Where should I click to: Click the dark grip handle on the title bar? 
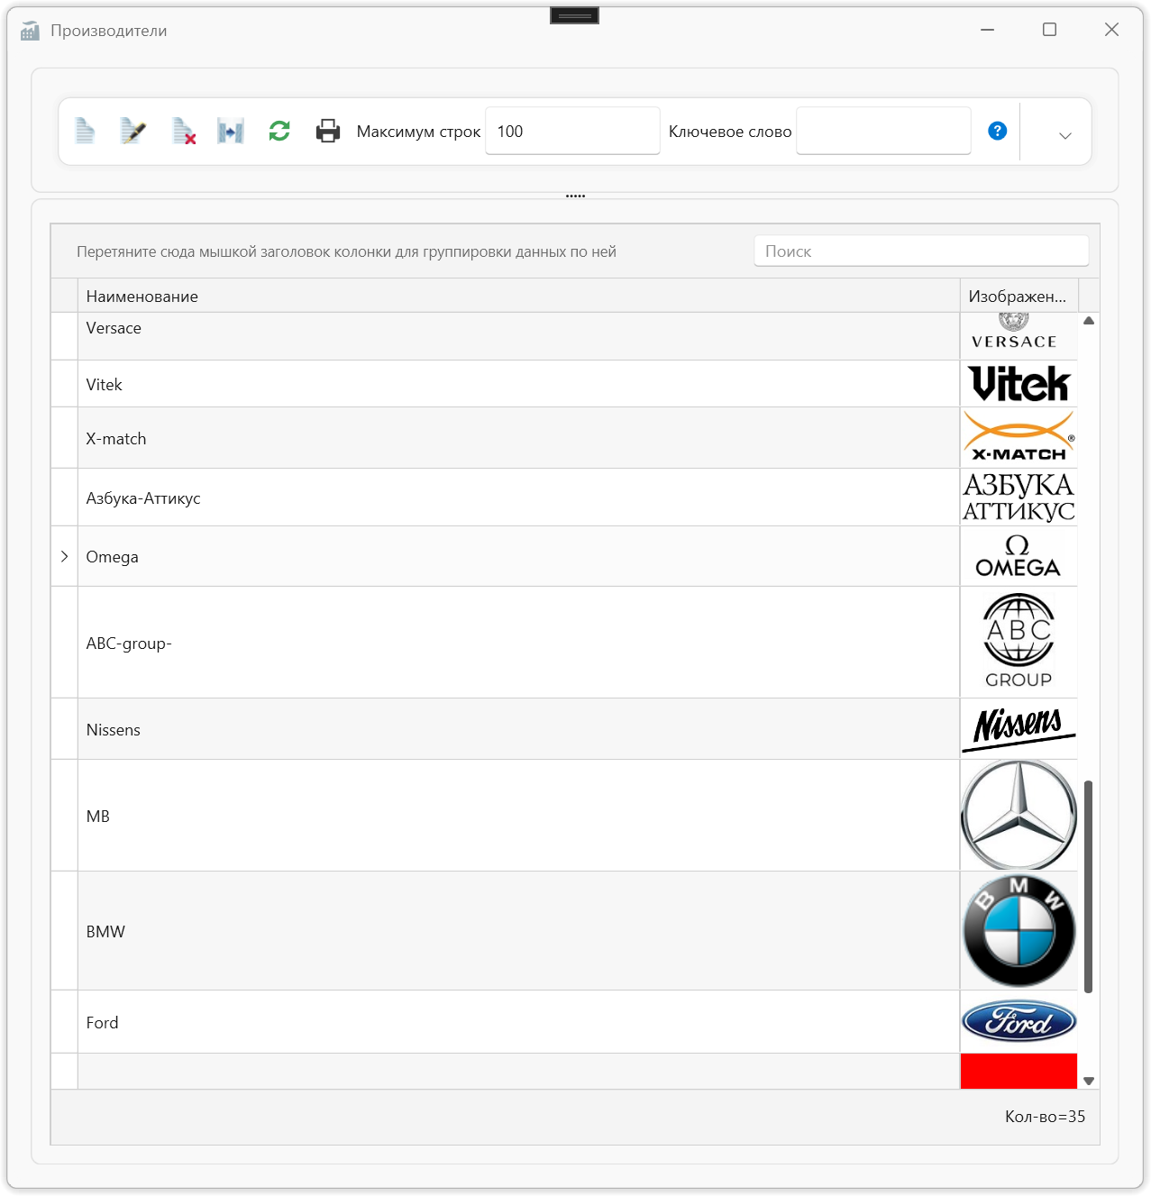click(574, 16)
